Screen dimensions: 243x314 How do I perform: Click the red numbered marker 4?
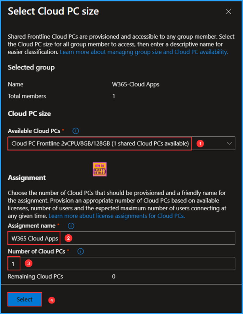(x=52, y=300)
